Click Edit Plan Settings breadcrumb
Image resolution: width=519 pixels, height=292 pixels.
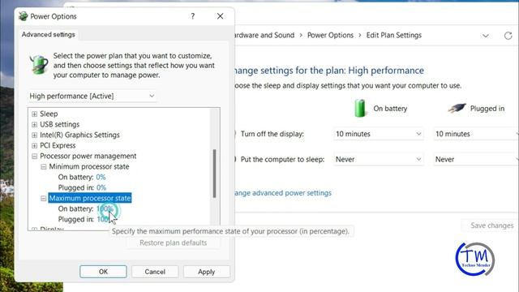point(394,35)
